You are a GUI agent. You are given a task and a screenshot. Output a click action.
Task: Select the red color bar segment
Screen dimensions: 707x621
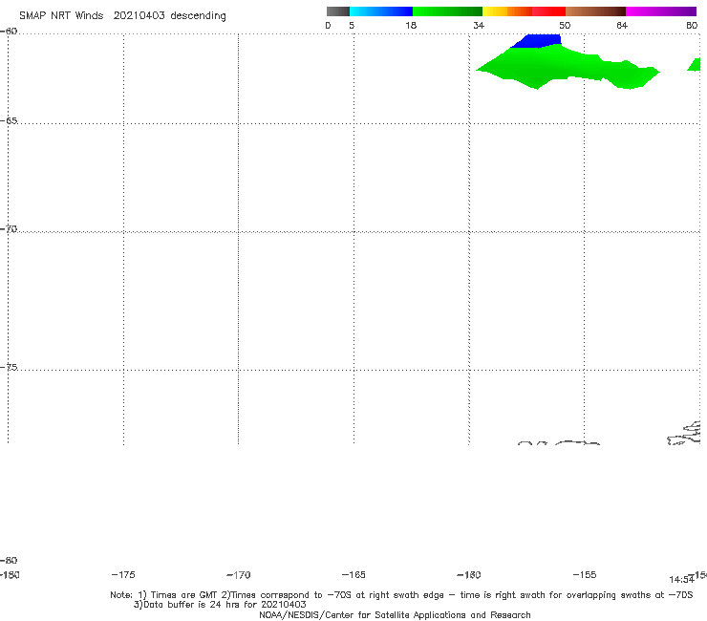(548, 11)
